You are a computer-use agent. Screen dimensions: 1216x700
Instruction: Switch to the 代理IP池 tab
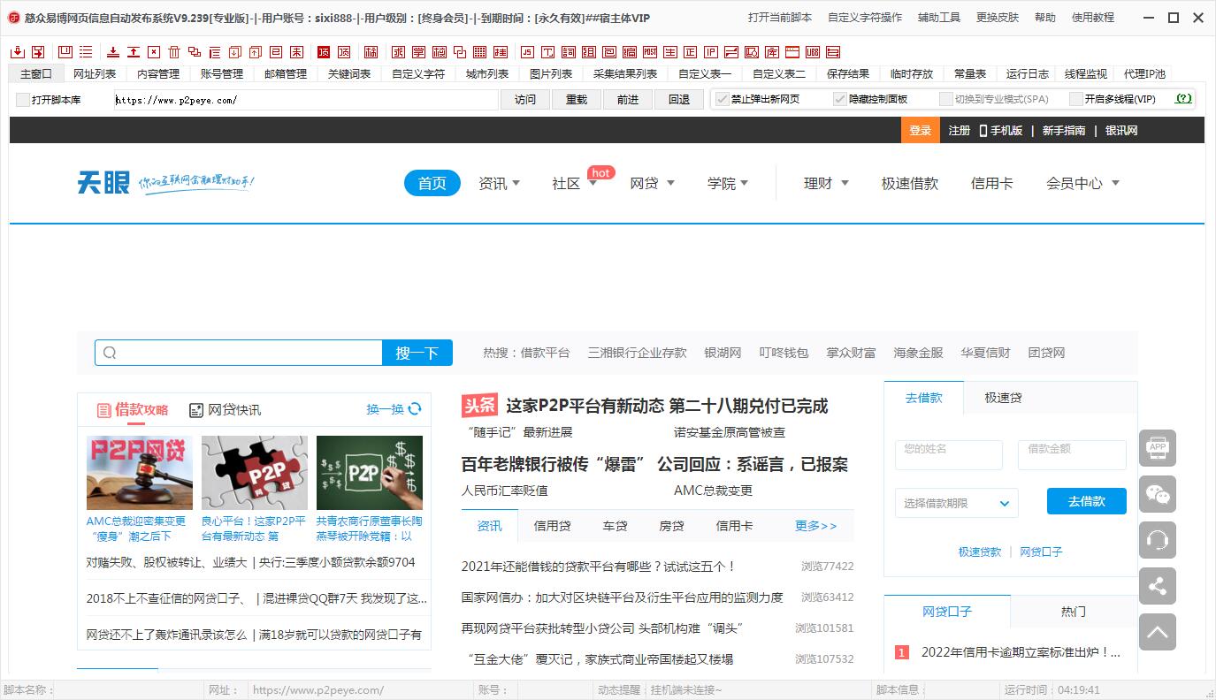point(1144,73)
